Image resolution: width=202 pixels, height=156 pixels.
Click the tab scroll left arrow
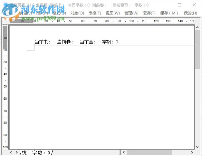click(x=11, y=152)
